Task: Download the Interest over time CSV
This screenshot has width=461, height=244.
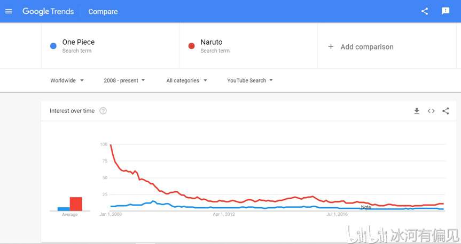Action: (x=417, y=111)
